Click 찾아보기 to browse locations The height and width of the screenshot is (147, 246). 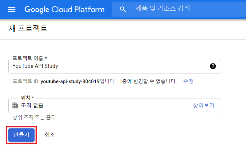tap(203, 105)
